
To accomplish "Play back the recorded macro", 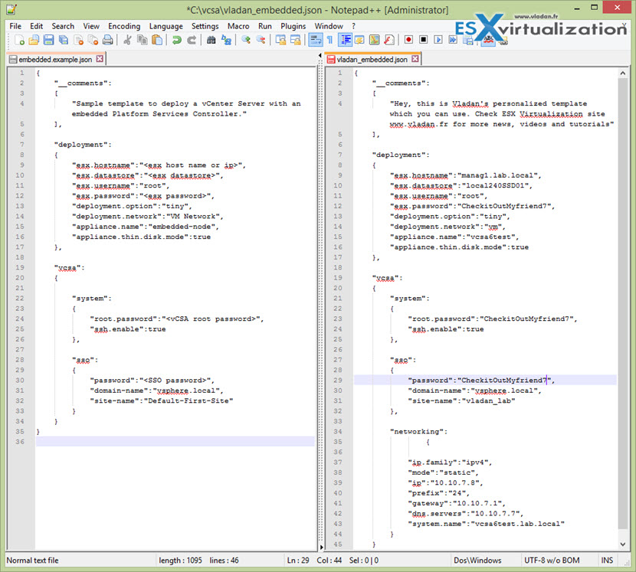I will tap(438, 40).
